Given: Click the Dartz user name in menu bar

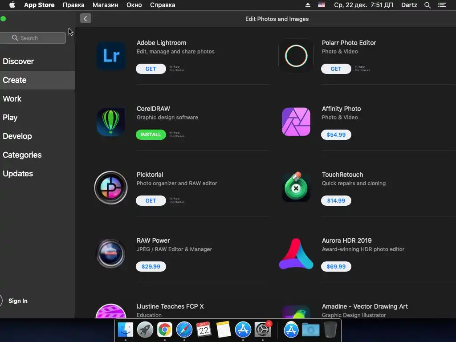Looking at the screenshot, I should tap(409, 5).
